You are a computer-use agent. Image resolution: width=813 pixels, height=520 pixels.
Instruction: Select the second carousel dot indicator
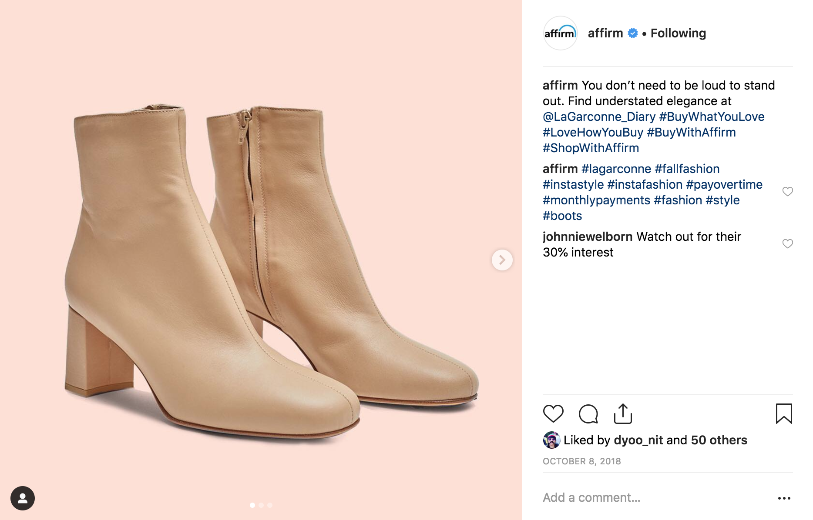pyautogui.click(x=261, y=505)
